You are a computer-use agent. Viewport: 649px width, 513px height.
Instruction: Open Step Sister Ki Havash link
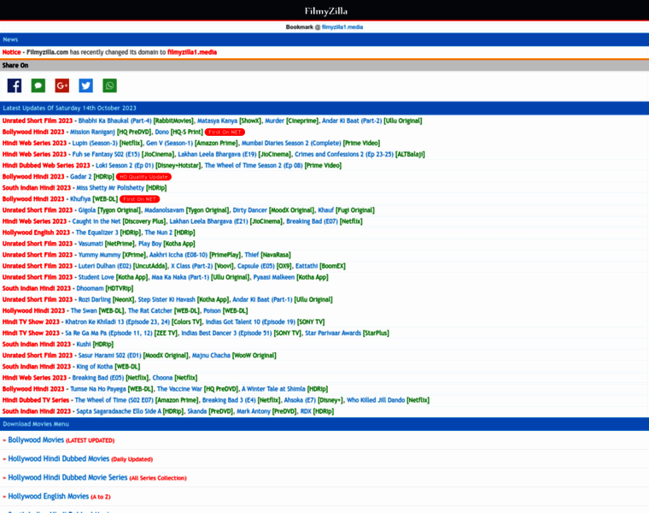(x=167, y=299)
